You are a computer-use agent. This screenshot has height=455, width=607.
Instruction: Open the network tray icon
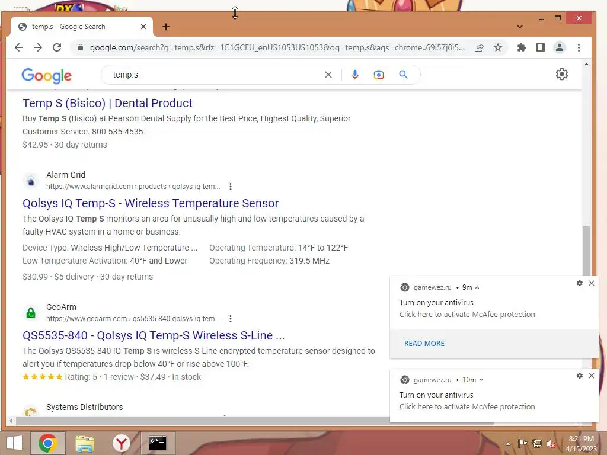(537, 443)
